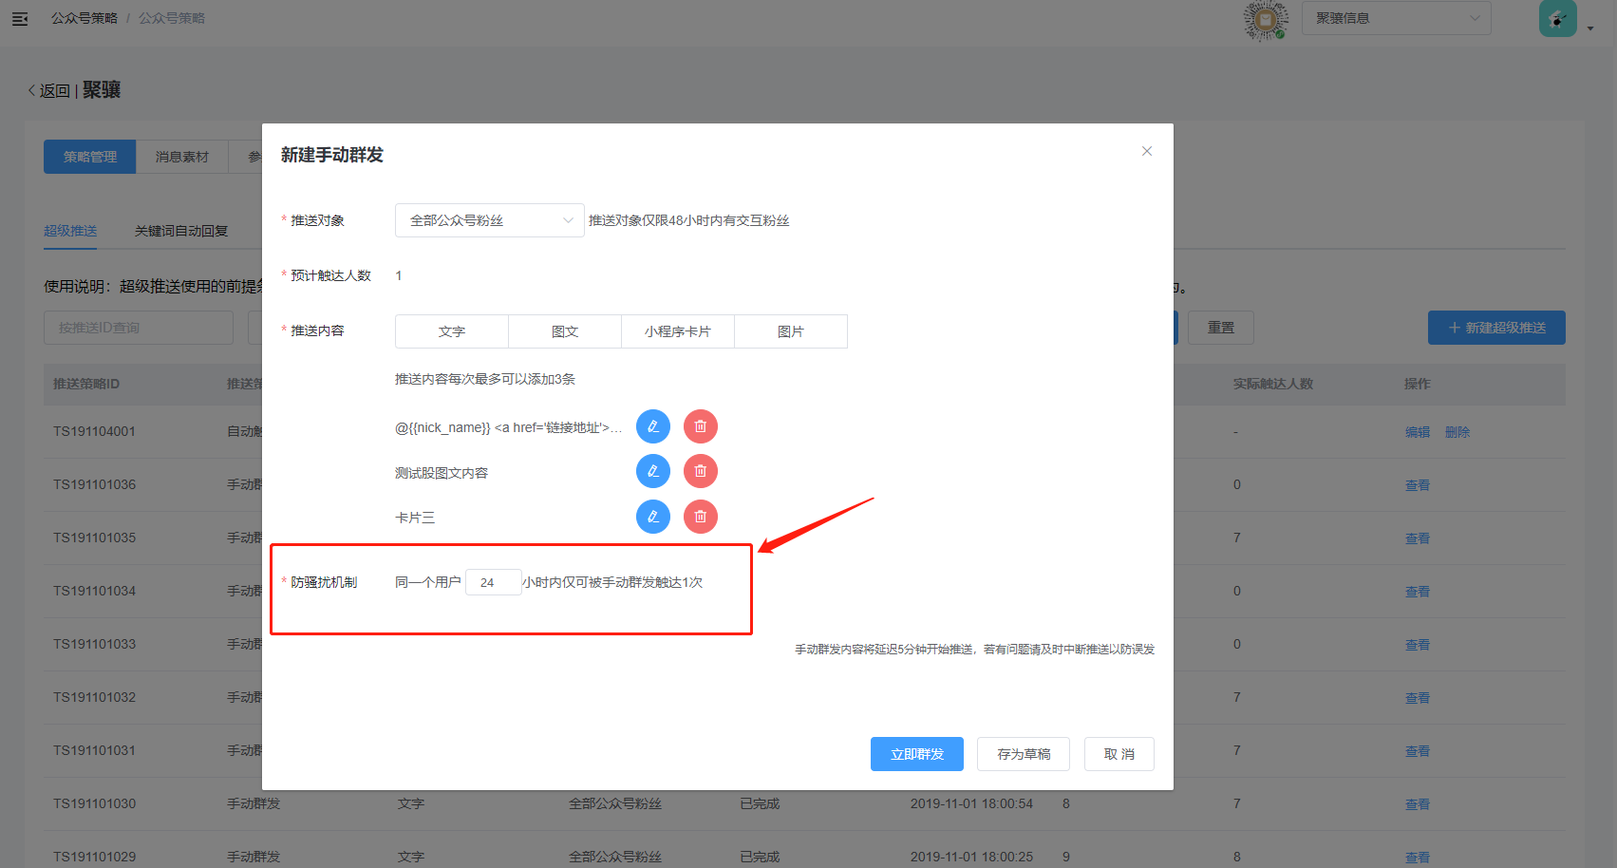
Task: Click the anti-harassment hours input field
Action: 493,582
